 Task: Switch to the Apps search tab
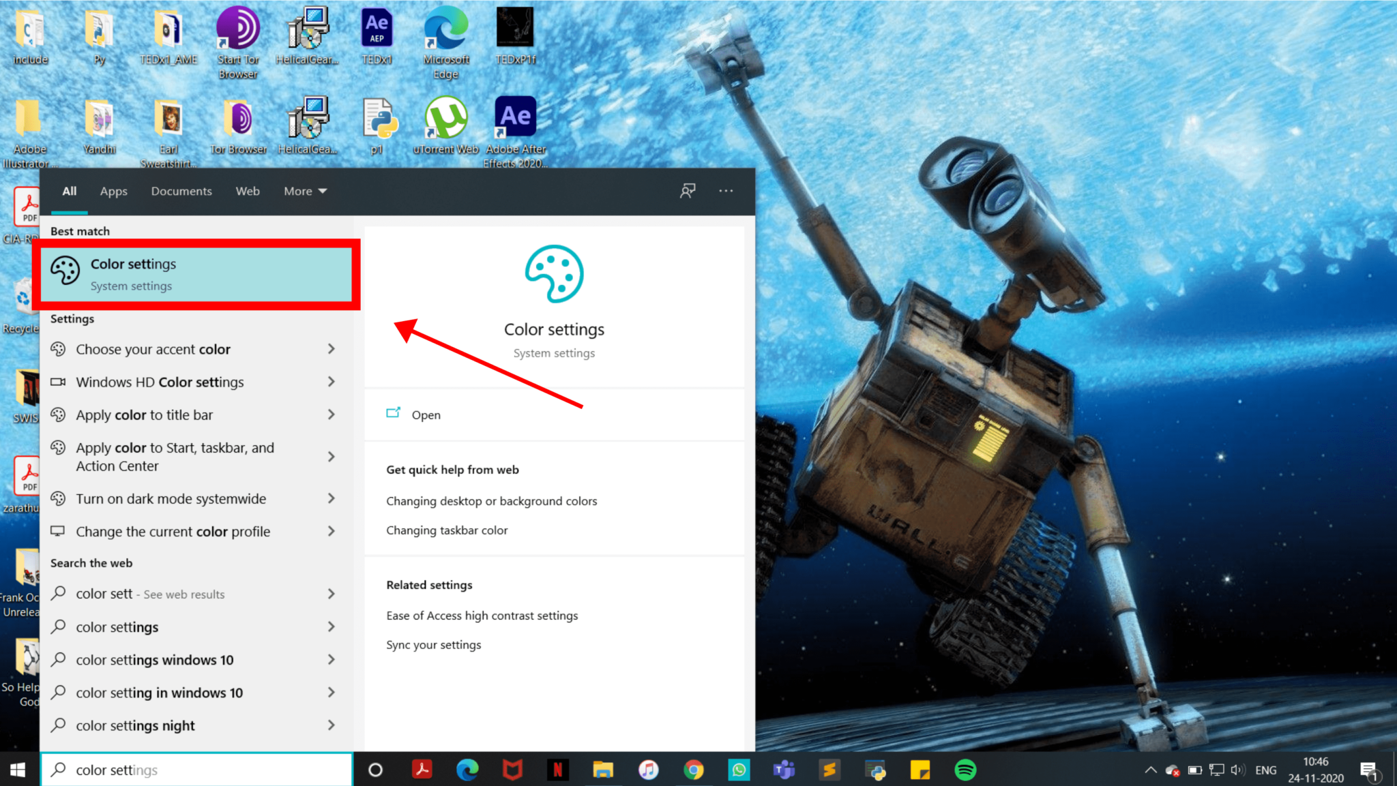(x=114, y=191)
